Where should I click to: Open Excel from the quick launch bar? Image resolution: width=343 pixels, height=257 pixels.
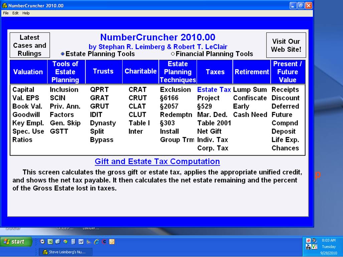(50, 242)
